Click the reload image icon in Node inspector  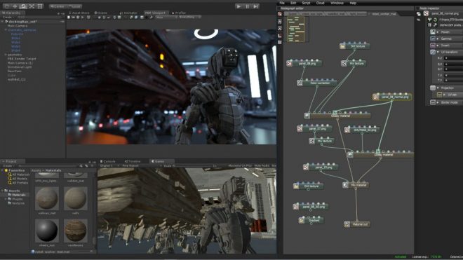coord(435,20)
